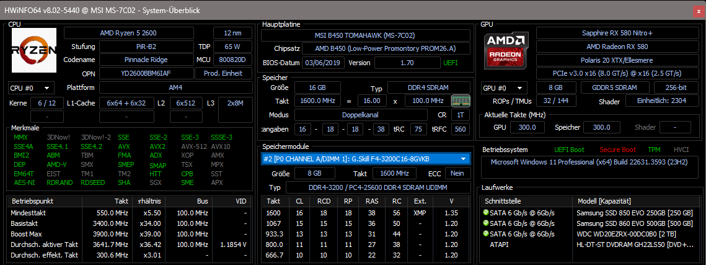Click the DDR4 SDRAM type field

[x=429, y=88]
